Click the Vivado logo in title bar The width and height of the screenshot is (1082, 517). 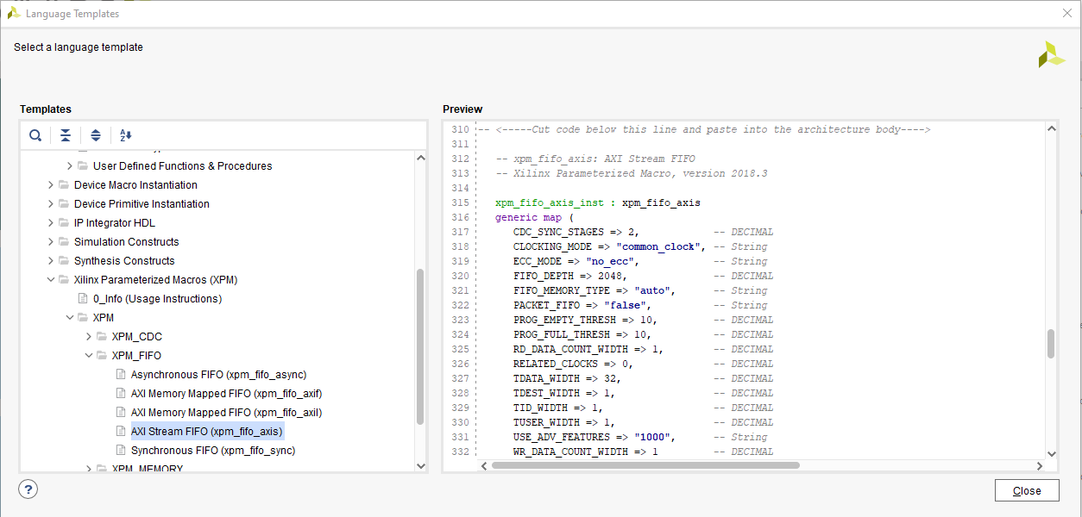(14, 13)
